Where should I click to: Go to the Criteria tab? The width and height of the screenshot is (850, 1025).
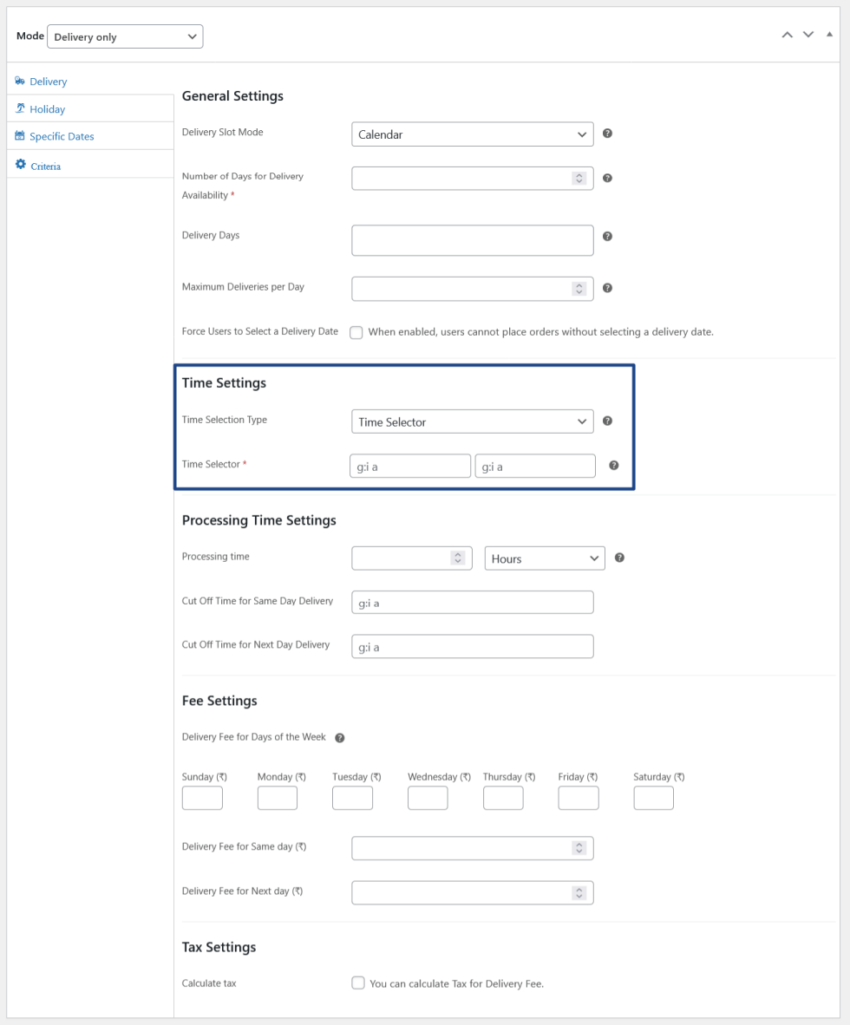[45, 166]
